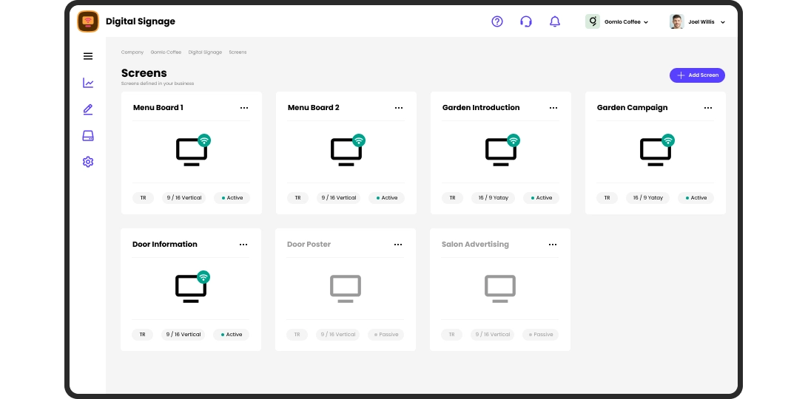
Task: Select the Garden Introduction card title
Action: click(481, 108)
